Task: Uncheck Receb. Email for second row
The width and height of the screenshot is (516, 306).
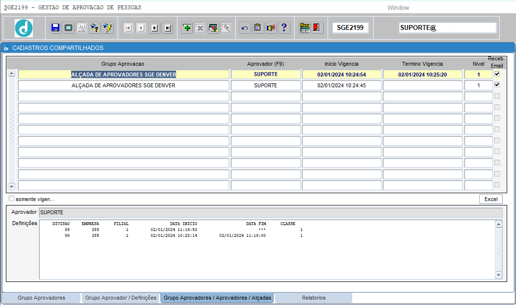Action: [497, 85]
